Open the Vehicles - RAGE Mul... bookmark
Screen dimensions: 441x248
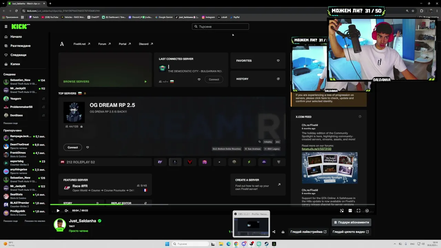point(73,17)
